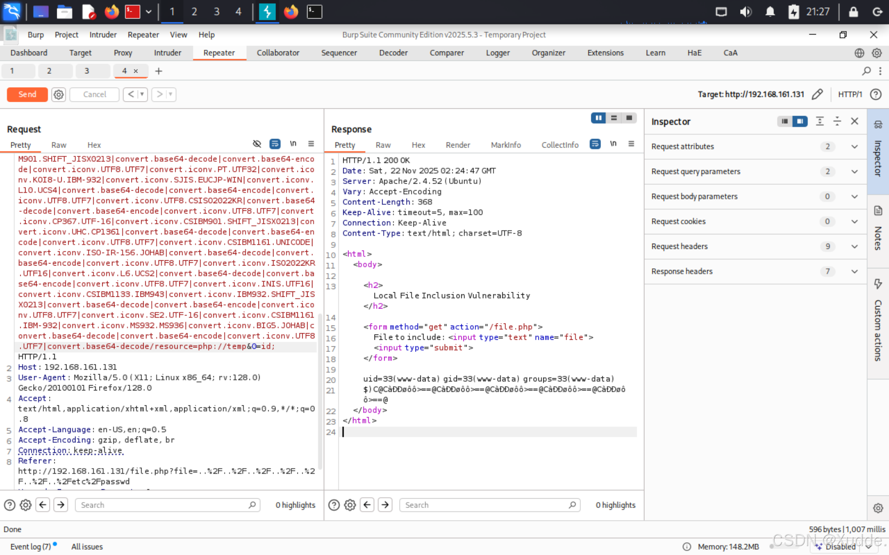
Task: Toggle show newline characters in Request
Action: [x=293, y=144]
